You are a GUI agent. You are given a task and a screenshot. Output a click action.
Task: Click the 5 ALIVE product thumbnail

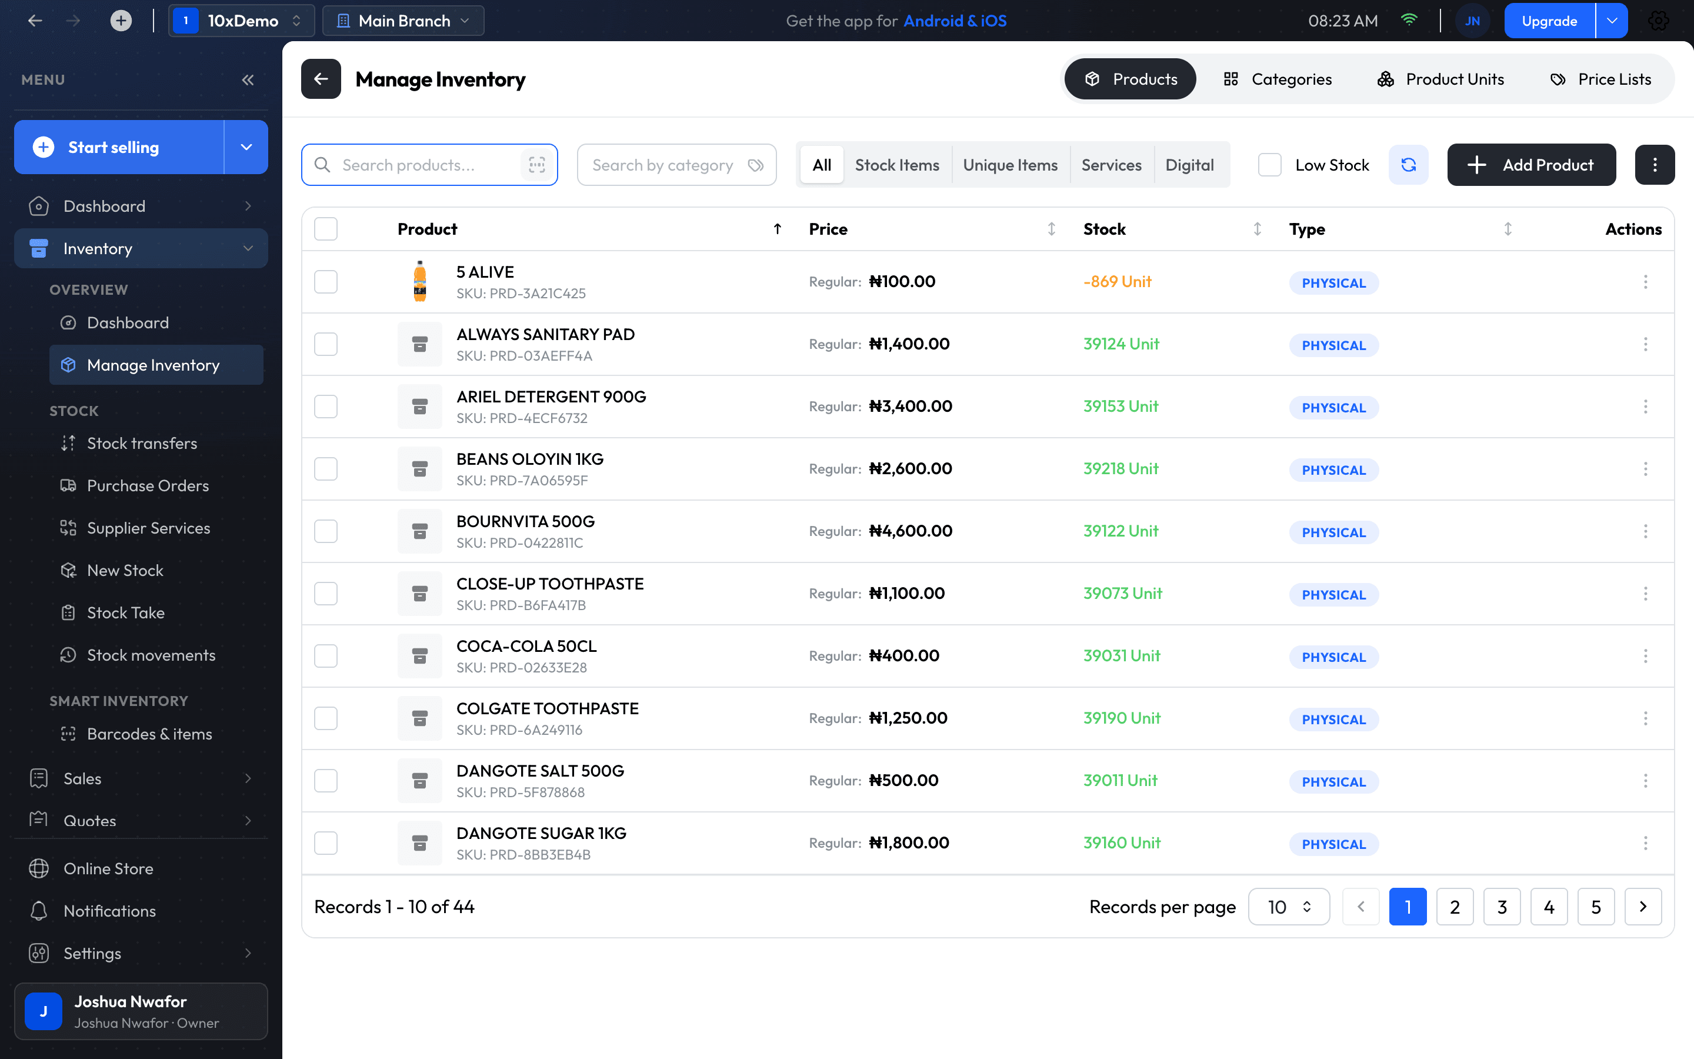(420, 282)
